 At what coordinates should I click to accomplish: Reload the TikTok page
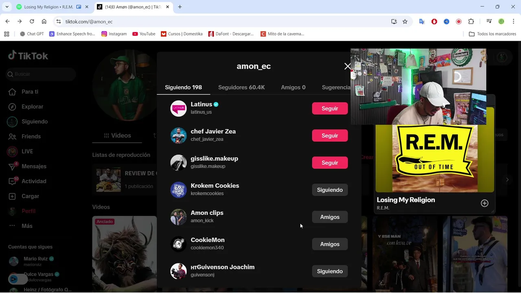pyautogui.click(x=32, y=21)
